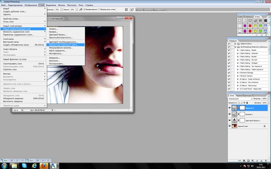
Task: Open the layer blend mode dropdown
Action: coord(241,99)
